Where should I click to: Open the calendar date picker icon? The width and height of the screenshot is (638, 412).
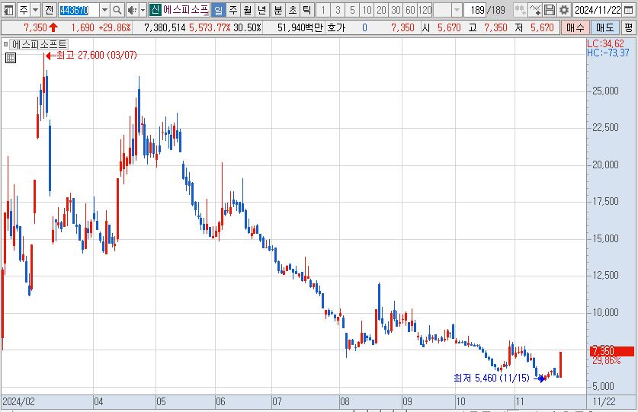(x=628, y=10)
